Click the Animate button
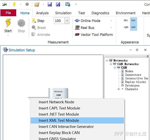Screen dimensions: 150x140 tap(41, 35)
